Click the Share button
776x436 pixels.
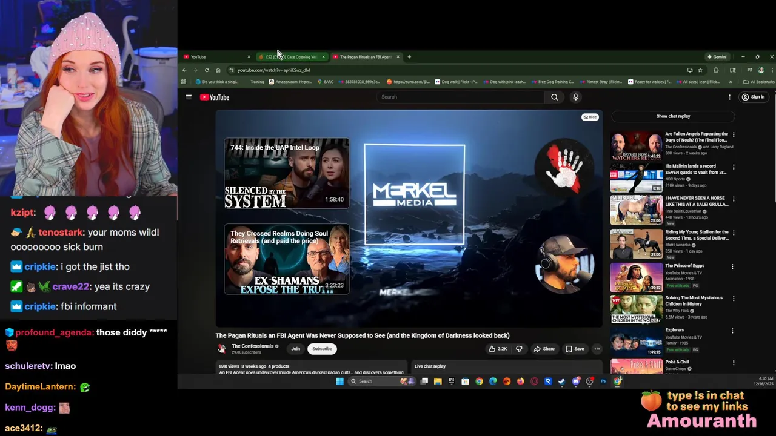[544, 349]
